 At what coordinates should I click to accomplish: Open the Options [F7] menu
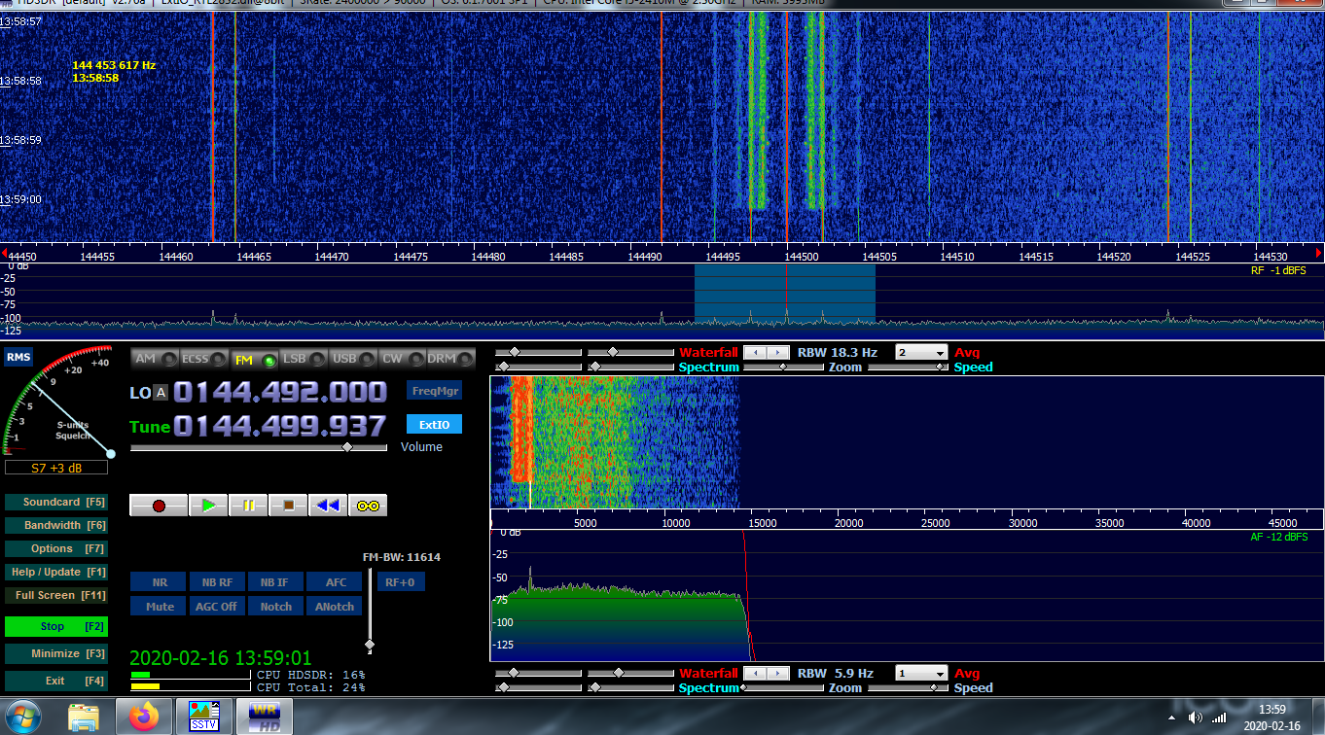tap(55, 548)
